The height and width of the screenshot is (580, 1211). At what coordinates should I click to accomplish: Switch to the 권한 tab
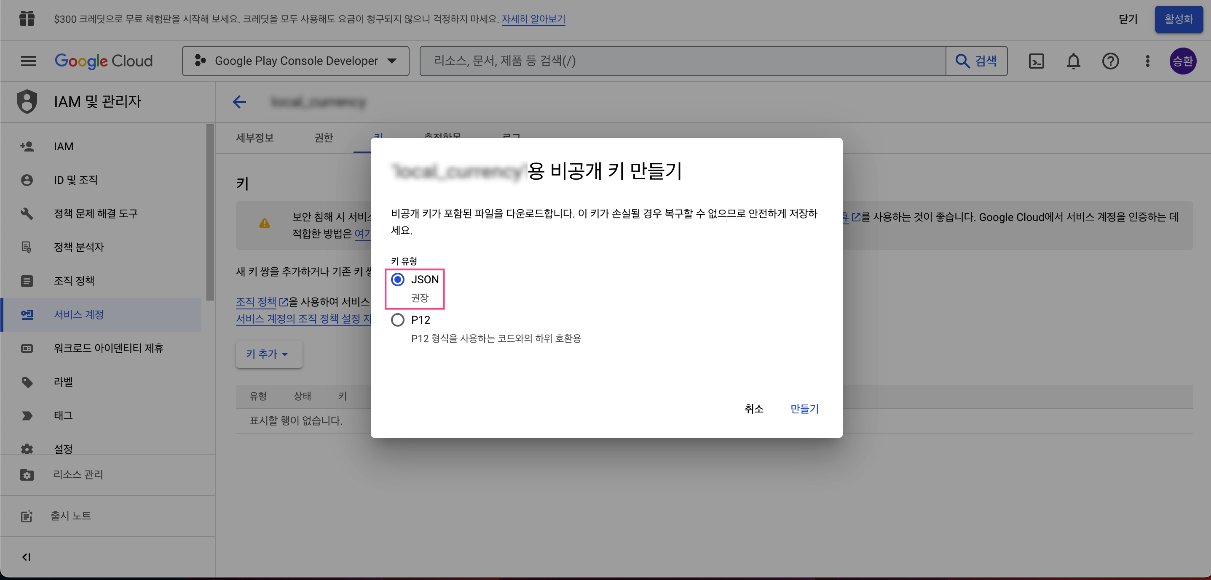pyautogui.click(x=324, y=138)
